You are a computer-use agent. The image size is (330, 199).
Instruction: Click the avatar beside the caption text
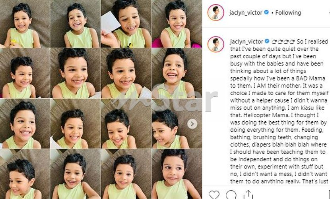coord(216,44)
